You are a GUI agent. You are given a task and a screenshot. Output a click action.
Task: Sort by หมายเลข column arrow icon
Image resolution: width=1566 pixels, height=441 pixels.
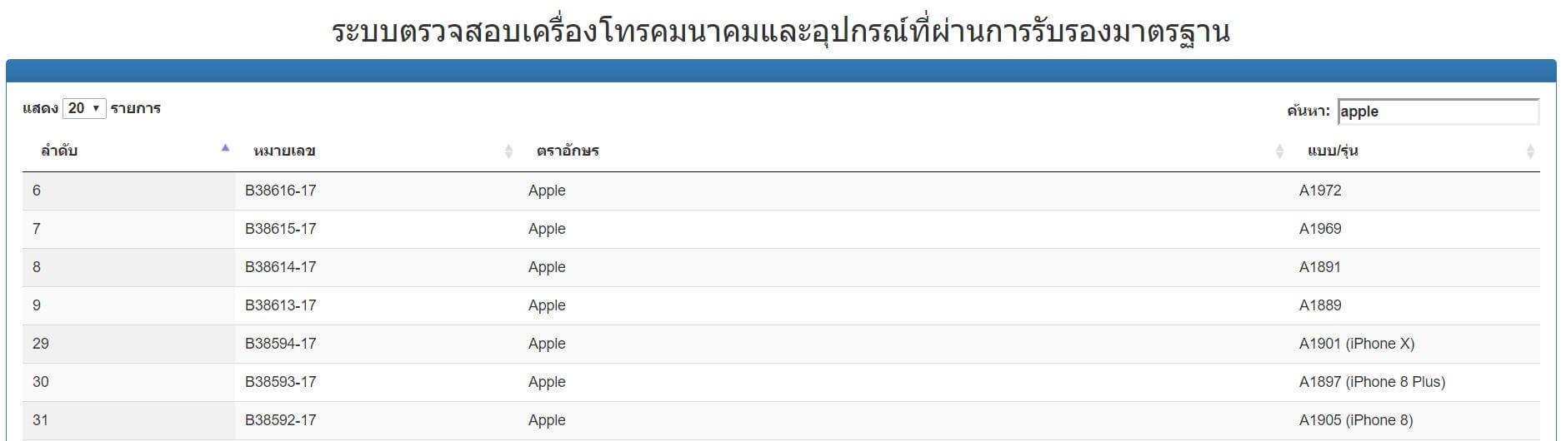(x=508, y=151)
